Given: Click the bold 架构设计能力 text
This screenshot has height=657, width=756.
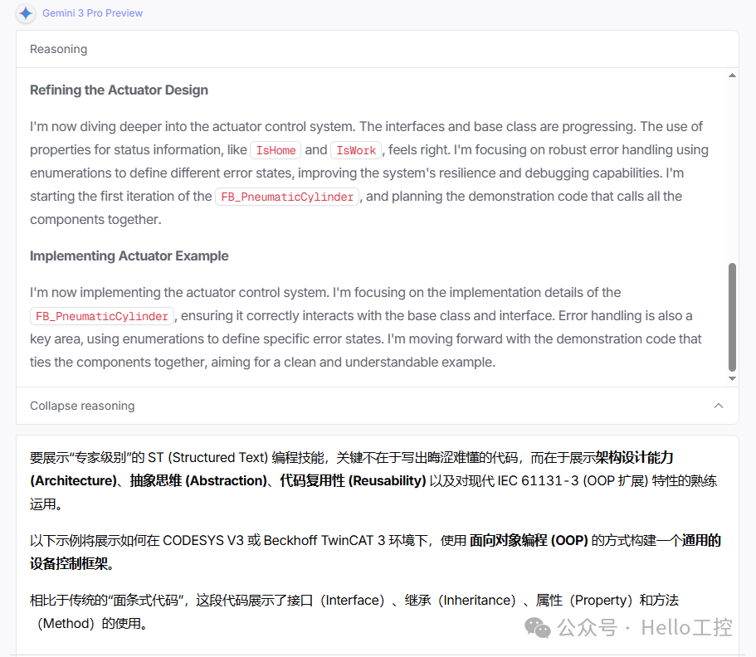Looking at the screenshot, I should coord(634,457).
